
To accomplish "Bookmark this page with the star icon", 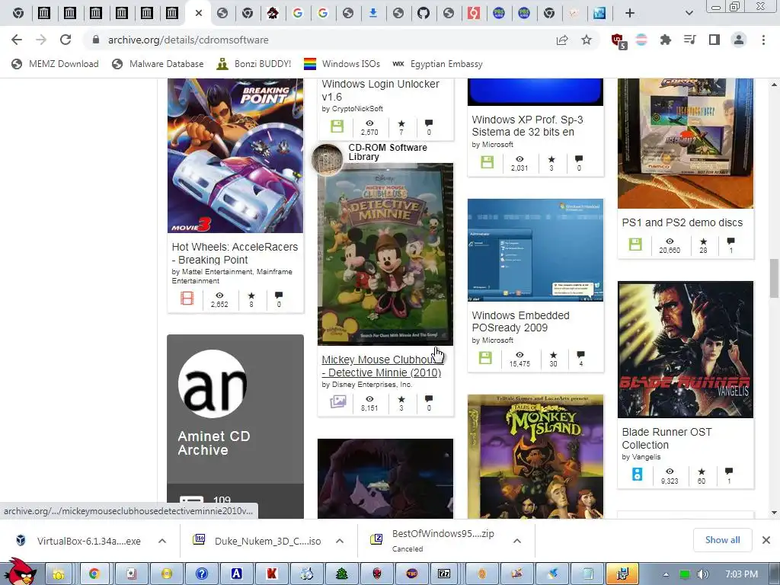I will pos(587,40).
